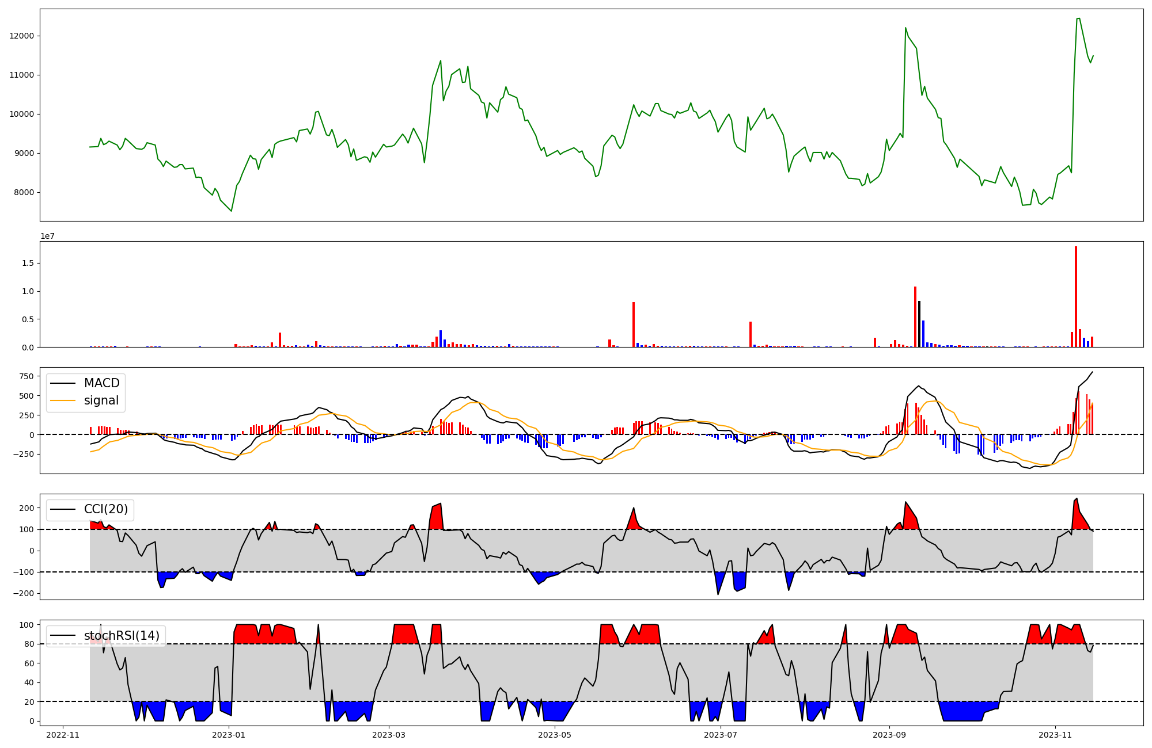Screen dimensions: 1152x748
Task: Click the lowest price point near 2023-01
Action: pos(231,211)
